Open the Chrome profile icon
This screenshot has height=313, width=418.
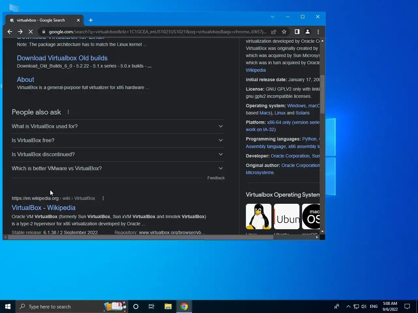(307, 32)
